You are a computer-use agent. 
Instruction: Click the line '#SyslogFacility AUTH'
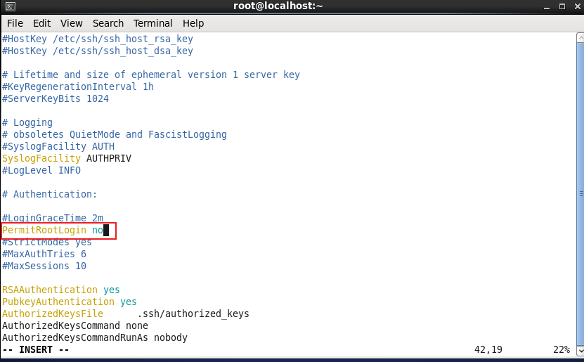click(58, 146)
